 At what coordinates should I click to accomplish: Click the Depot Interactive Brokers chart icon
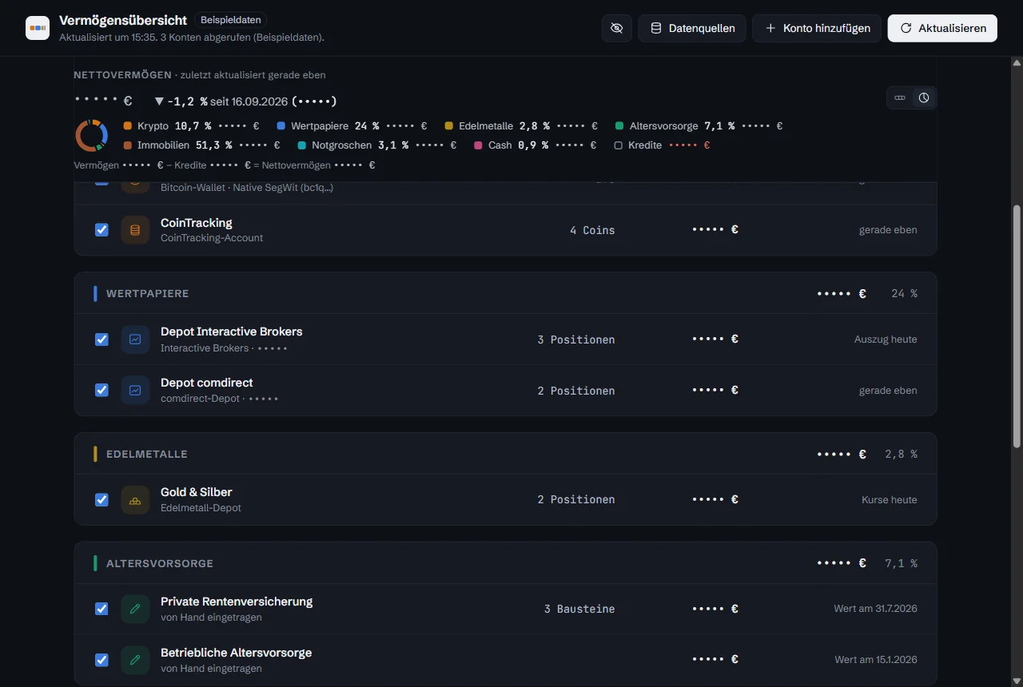click(135, 340)
